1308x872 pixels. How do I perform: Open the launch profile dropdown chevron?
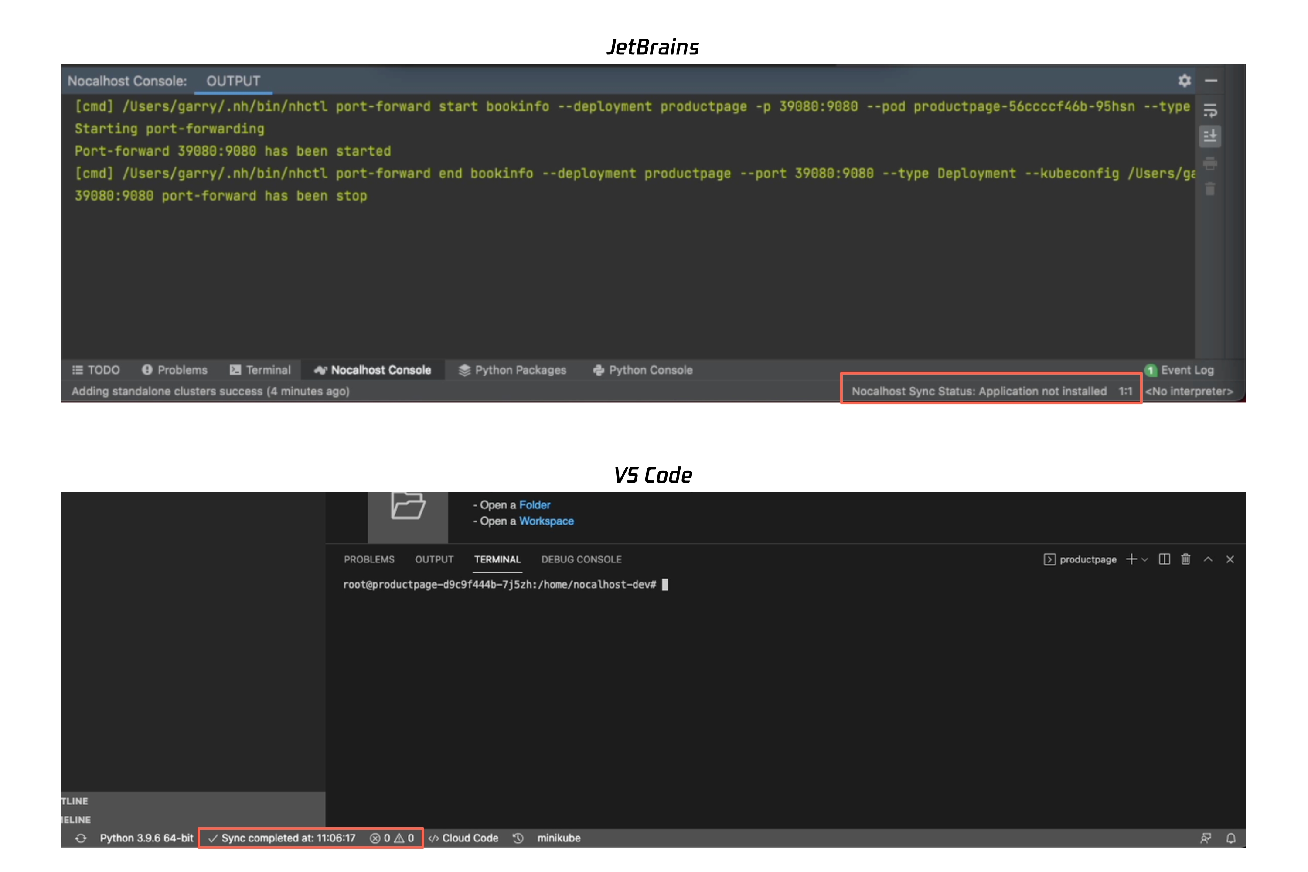(1144, 559)
